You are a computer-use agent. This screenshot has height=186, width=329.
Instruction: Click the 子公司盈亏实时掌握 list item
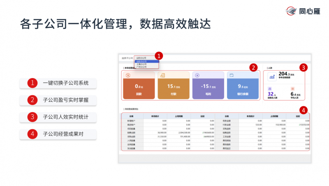coord(58,100)
